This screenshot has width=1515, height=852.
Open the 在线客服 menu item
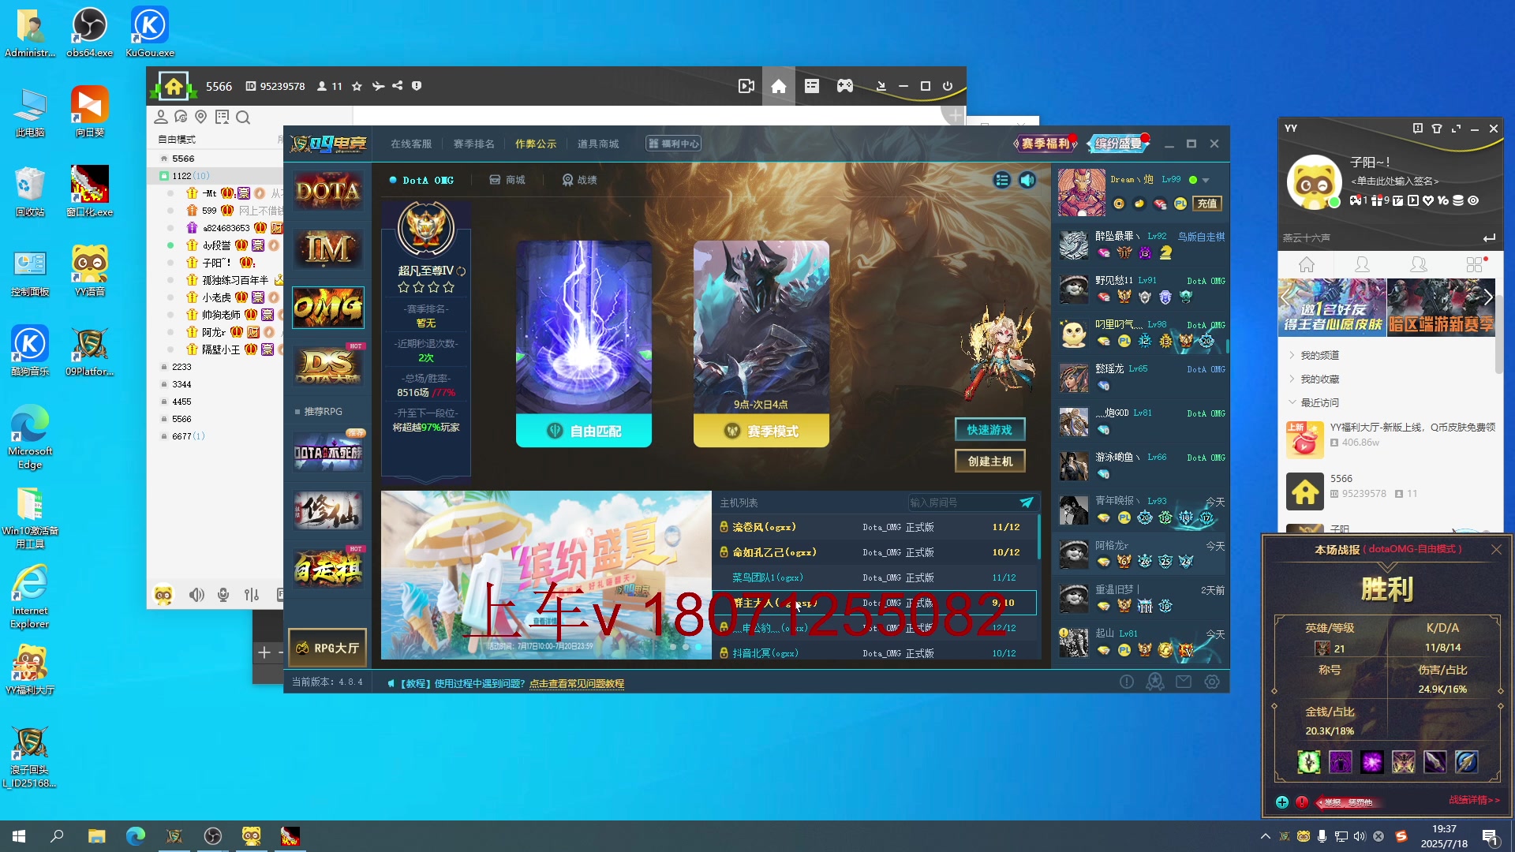coord(411,144)
